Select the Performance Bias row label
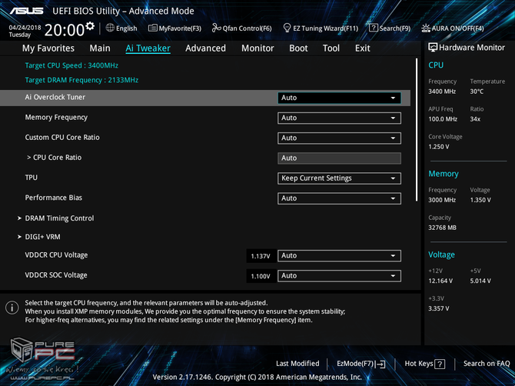 coord(54,198)
